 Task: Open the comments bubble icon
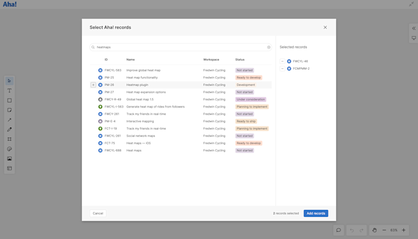[x=338, y=230]
